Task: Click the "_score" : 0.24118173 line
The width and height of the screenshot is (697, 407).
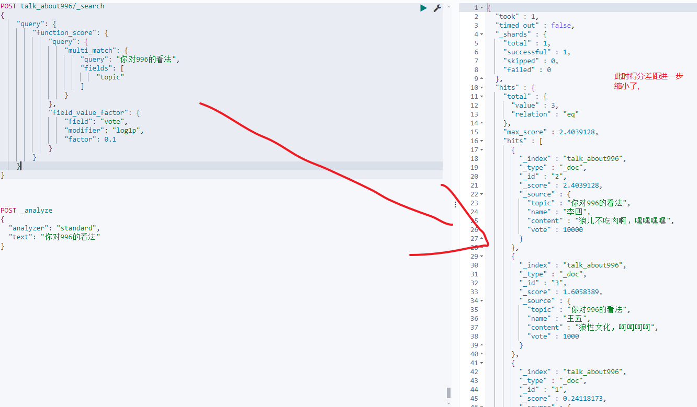Action: click(563, 399)
